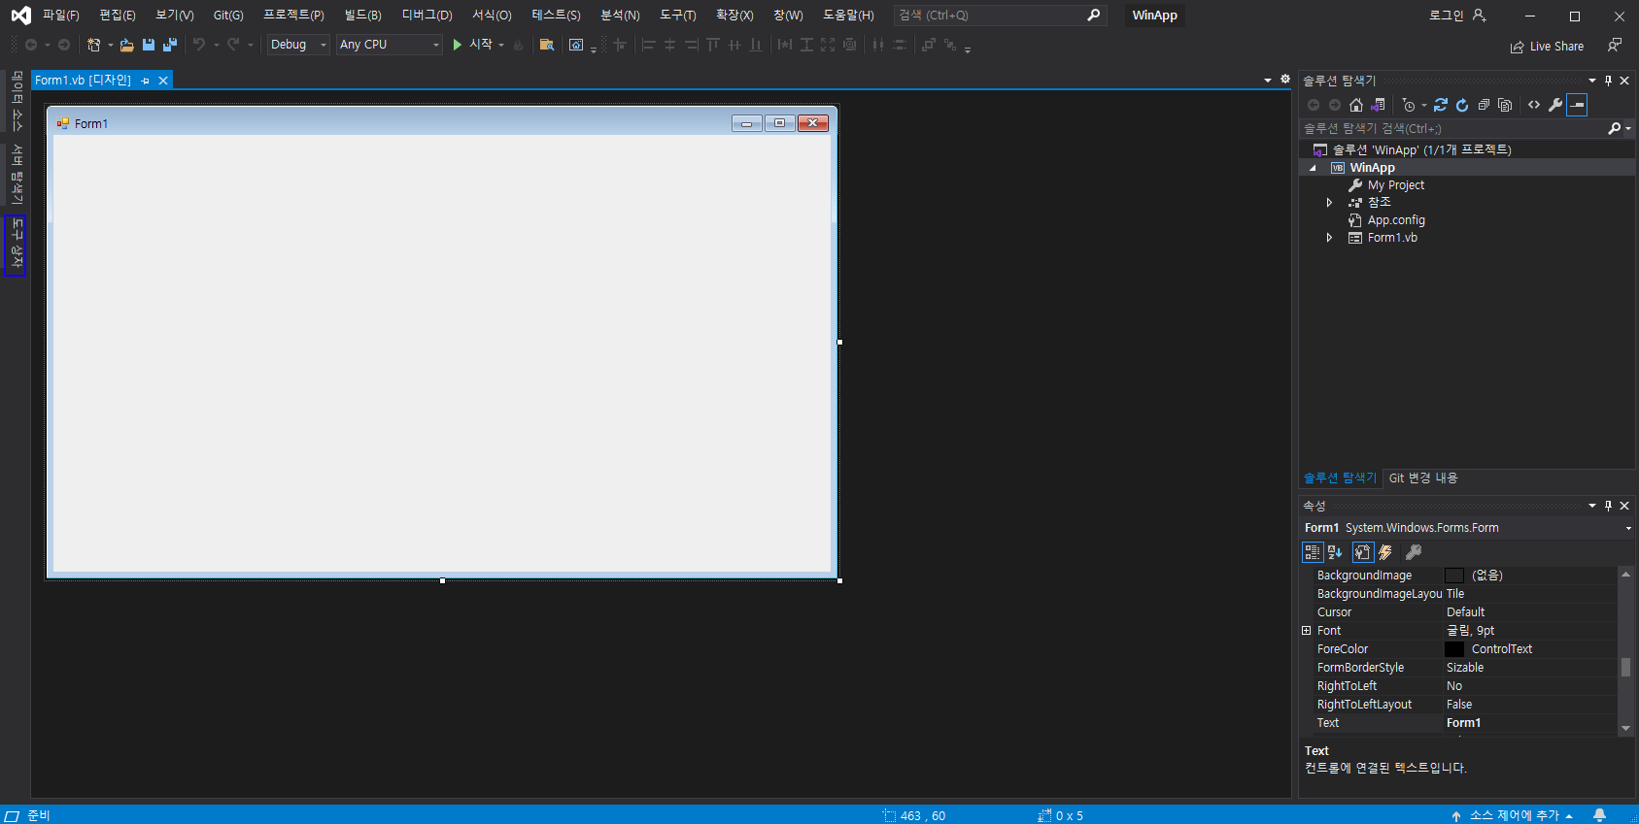Click the account icon next to 로그인
Screen dimensions: 1639x824
[1480, 16]
